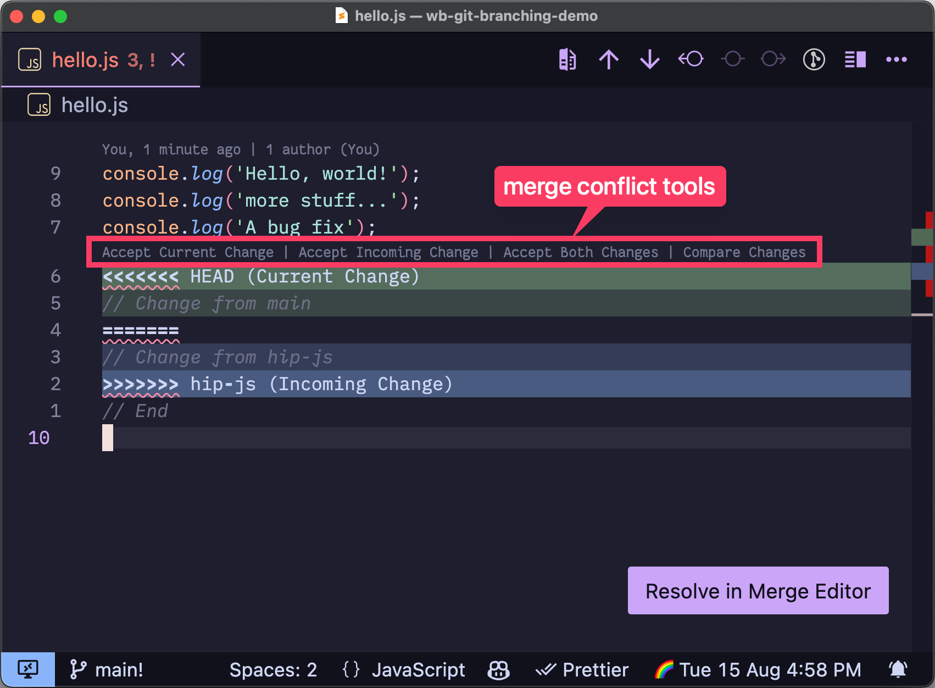Navigate to next commit revision icon
Viewport: 935px width, 688px height.
coord(773,59)
